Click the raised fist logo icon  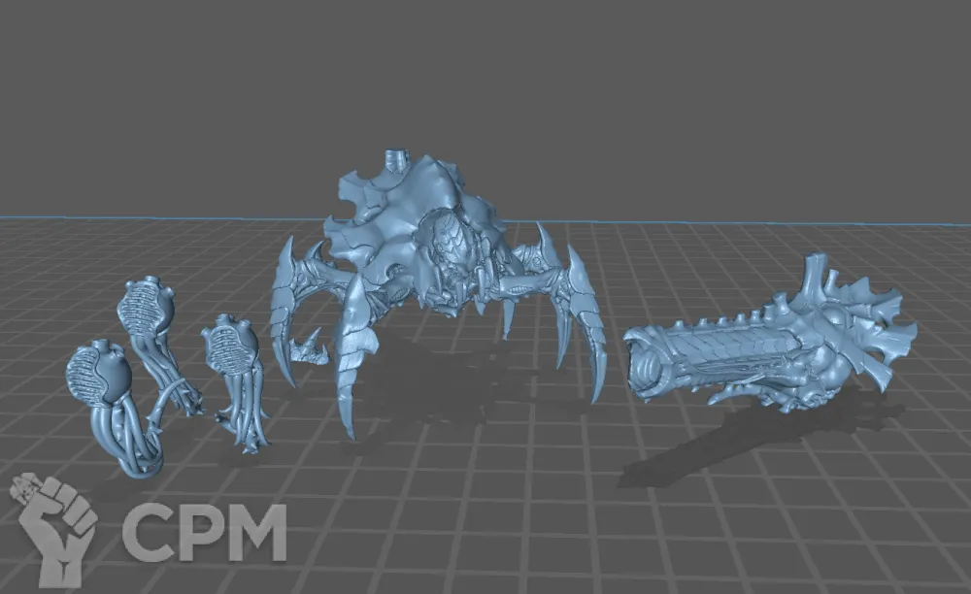[x=53, y=524]
